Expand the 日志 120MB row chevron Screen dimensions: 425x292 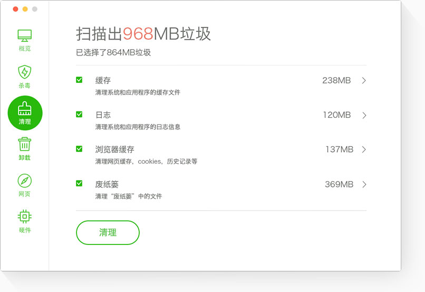(364, 115)
